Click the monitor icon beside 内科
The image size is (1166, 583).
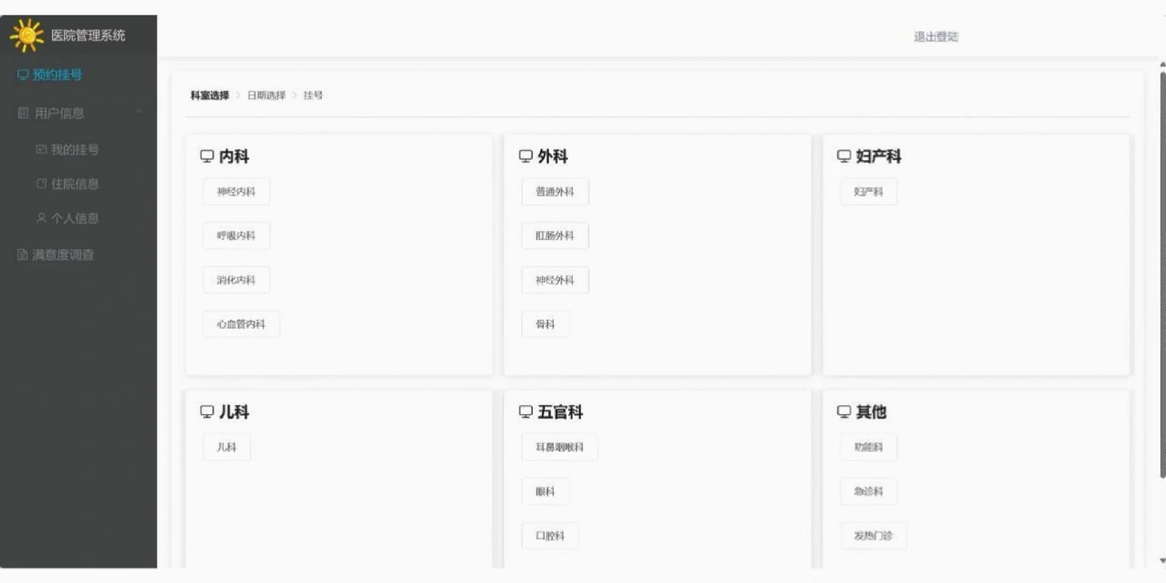point(207,156)
